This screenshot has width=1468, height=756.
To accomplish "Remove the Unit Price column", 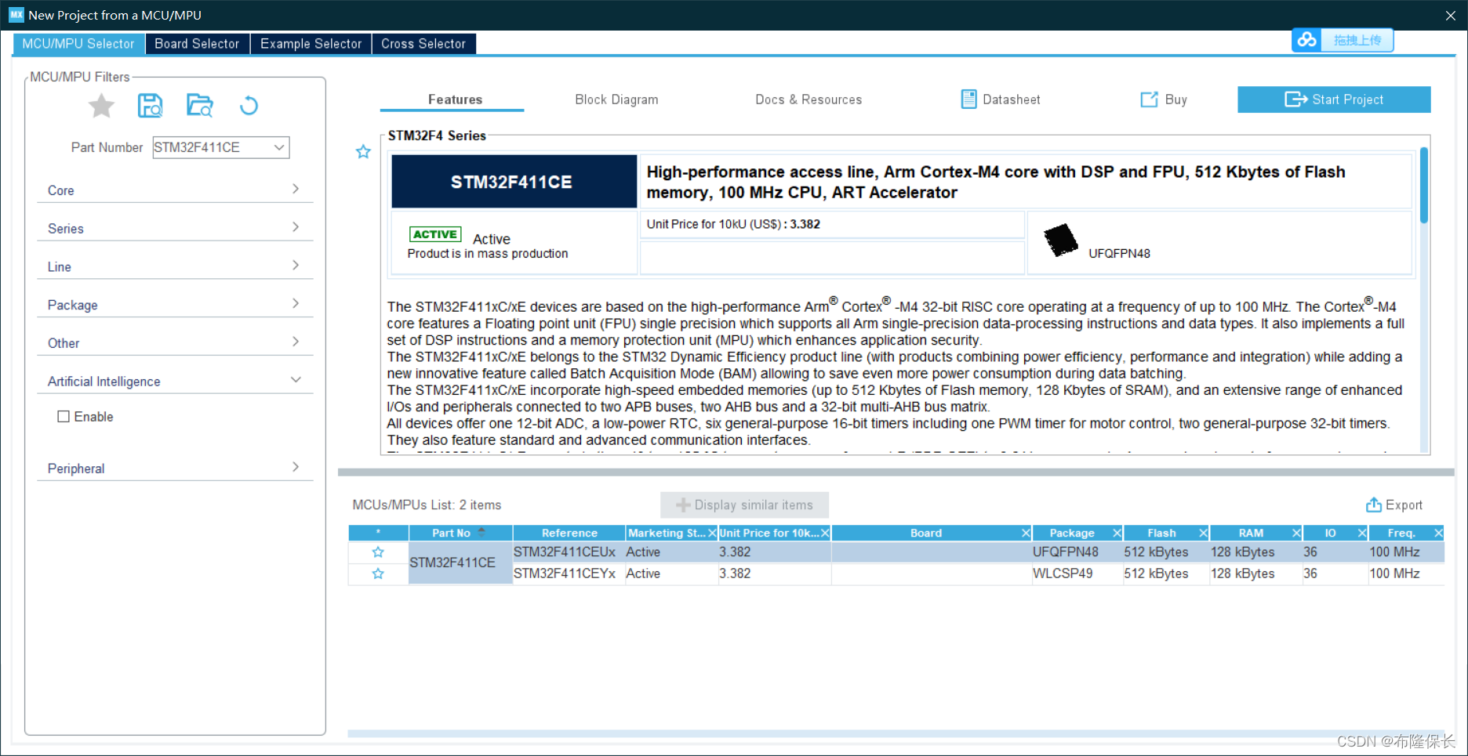I will point(825,534).
